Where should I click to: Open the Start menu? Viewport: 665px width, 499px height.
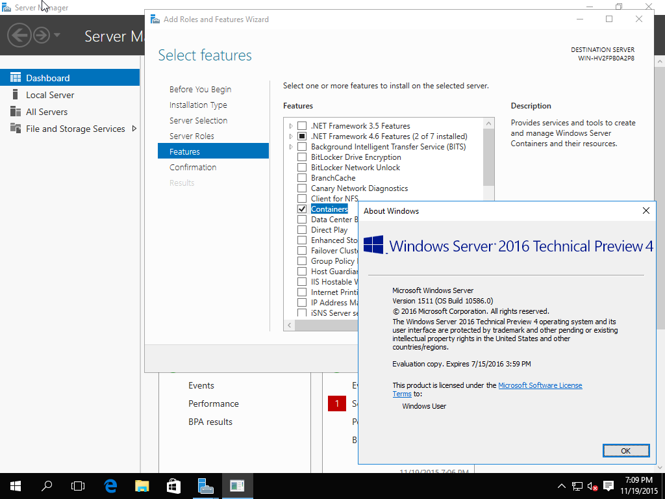pos(15,485)
